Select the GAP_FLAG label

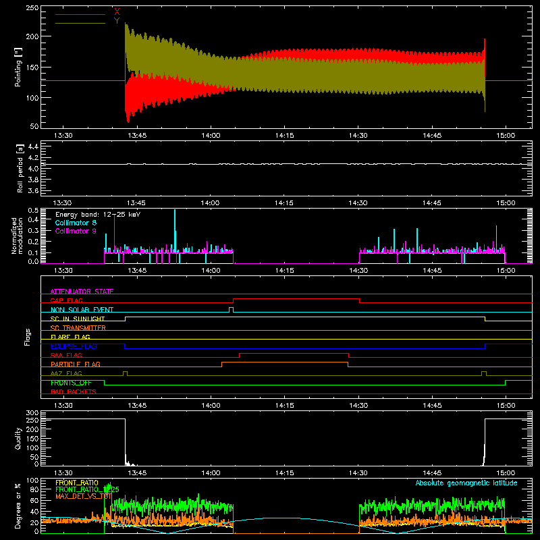[67, 300]
